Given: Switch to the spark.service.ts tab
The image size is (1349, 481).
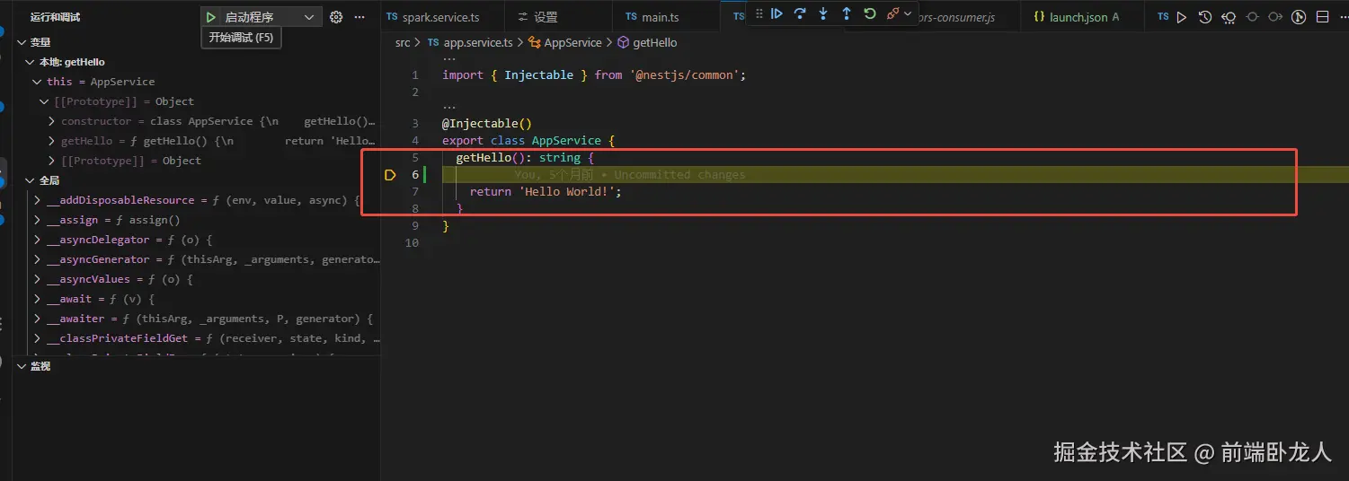Looking at the screenshot, I should [x=440, y=17].
